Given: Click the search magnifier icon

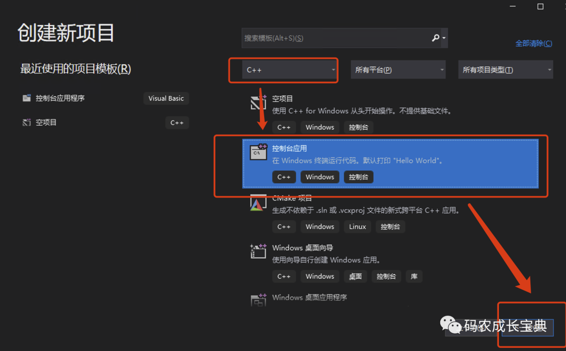Looking at the screenshot, I should 435,38.
